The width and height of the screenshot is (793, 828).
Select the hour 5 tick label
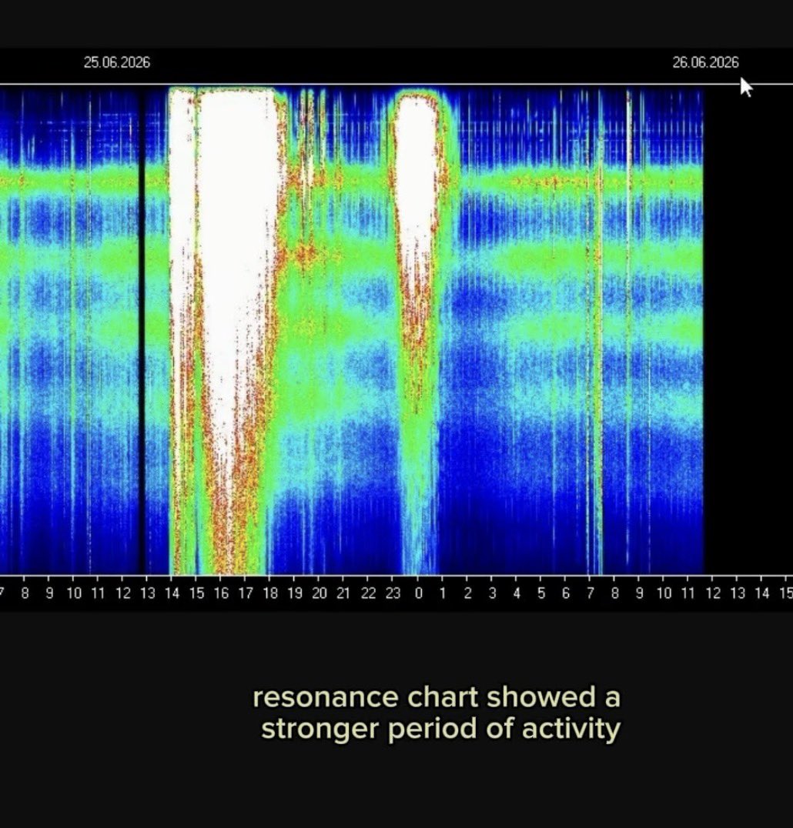tap(541, 593)
